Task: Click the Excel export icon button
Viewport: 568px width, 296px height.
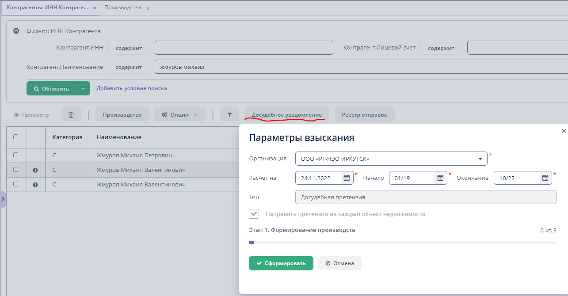Action: 71,115
